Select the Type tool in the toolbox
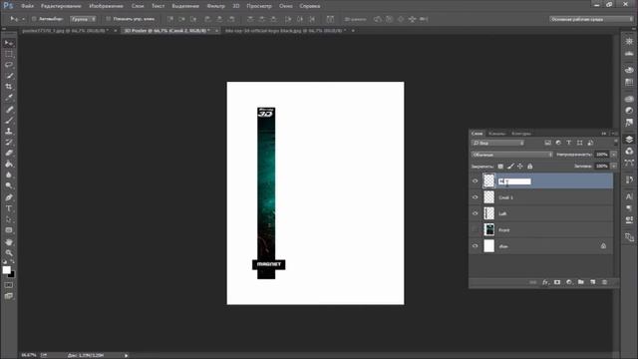Viewport: 638px width, 359px height. coord(9,208)
